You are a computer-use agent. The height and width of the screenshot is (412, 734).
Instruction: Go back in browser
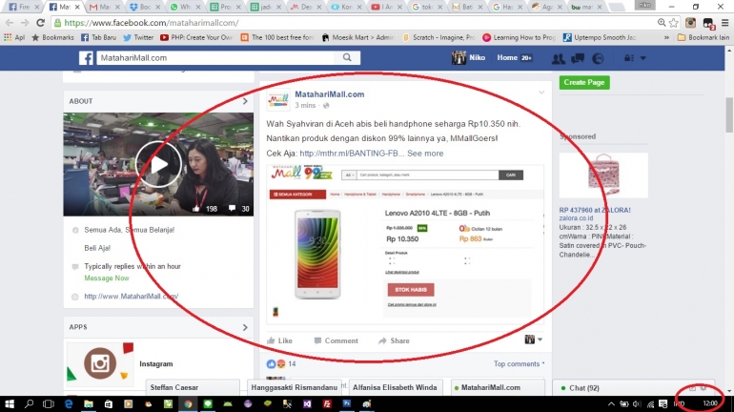[x=9, y=23]
